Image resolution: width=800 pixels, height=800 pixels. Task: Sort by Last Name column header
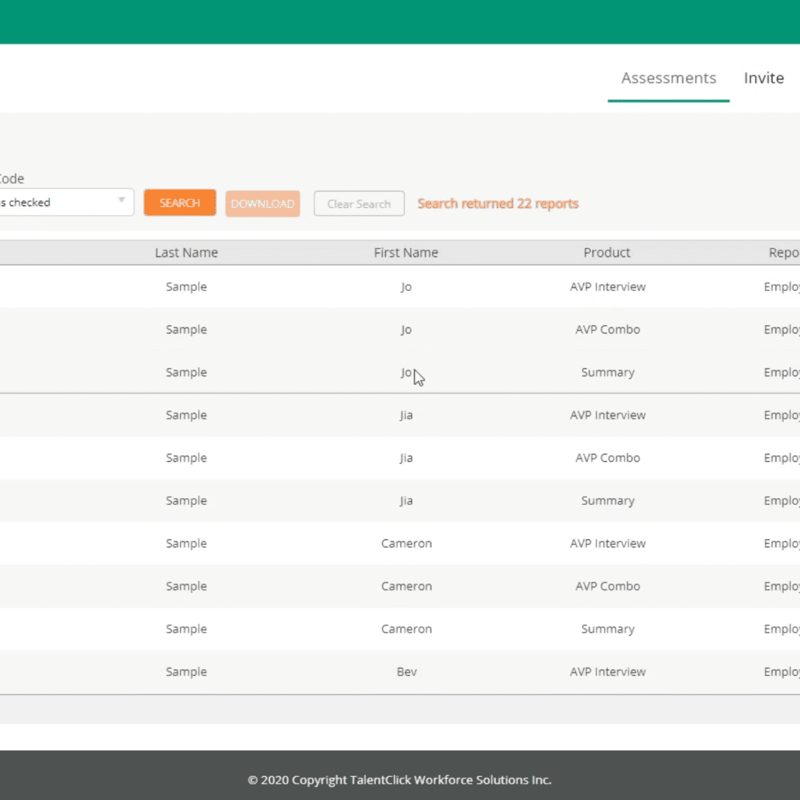point(186,252)
